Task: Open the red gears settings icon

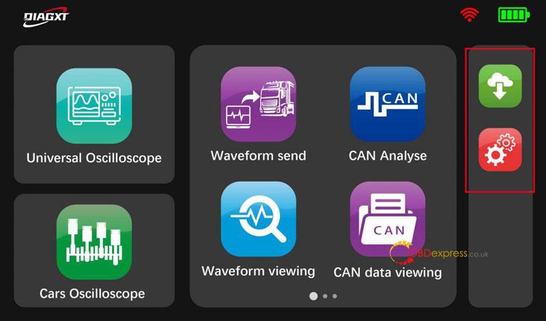Action: (x=500, y=150)
